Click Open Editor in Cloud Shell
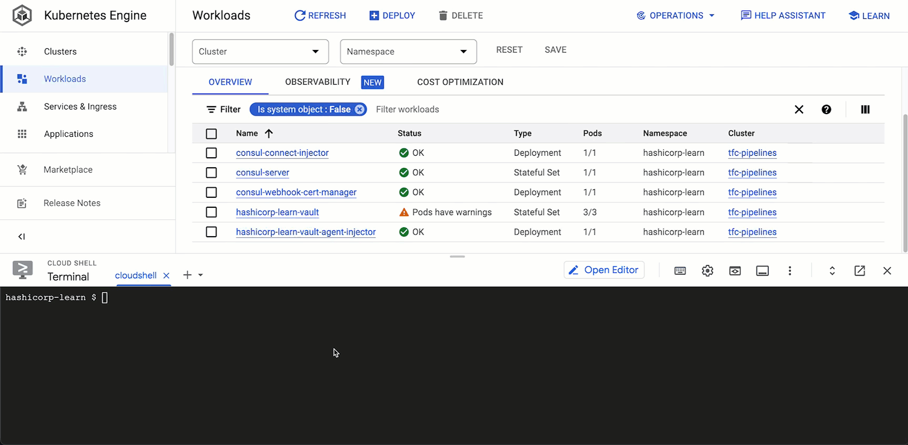 (x=604, y=270)
